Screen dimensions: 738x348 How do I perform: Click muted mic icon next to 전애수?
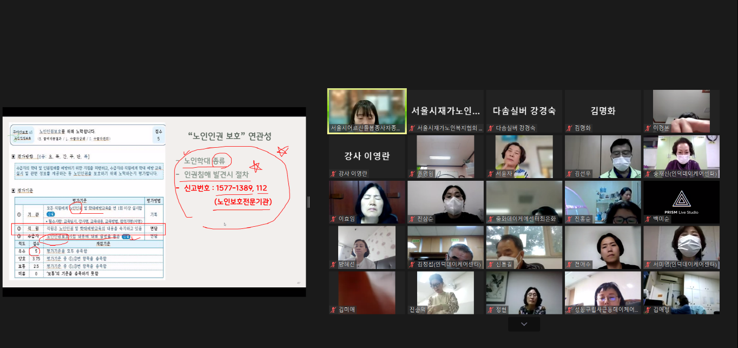tap(569, 265)
